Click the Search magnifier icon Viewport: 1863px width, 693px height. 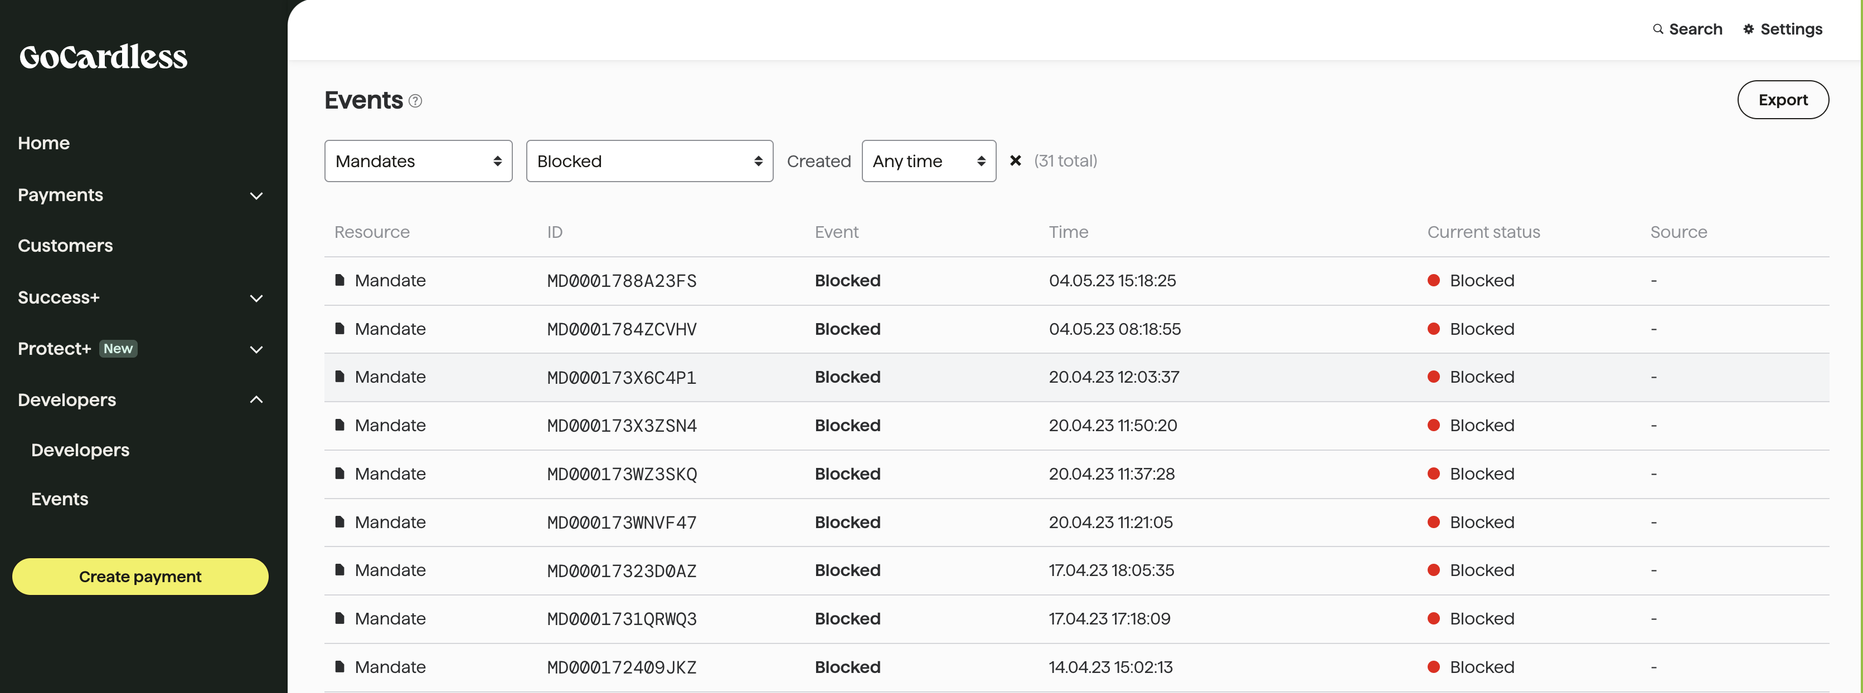click(1658, 29)
